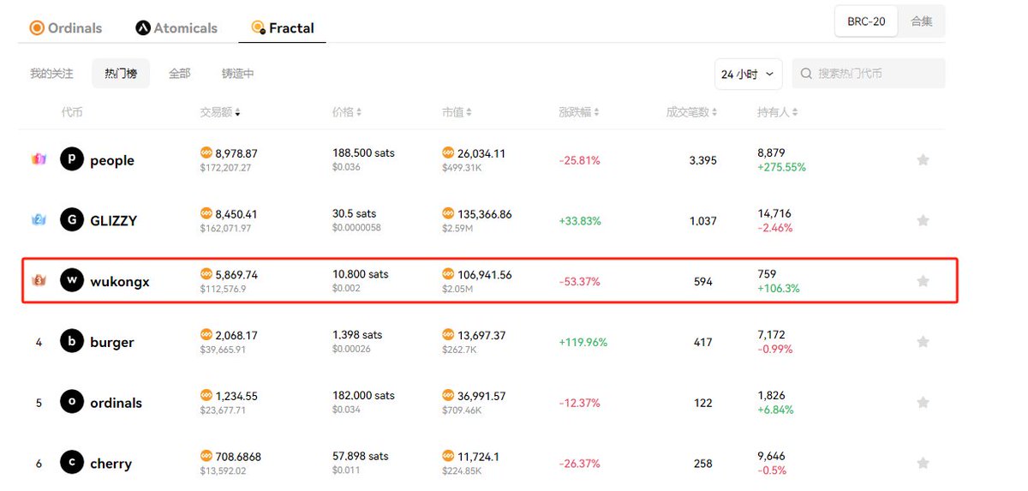Switch to the Ordinals tab

coord(66,27)
